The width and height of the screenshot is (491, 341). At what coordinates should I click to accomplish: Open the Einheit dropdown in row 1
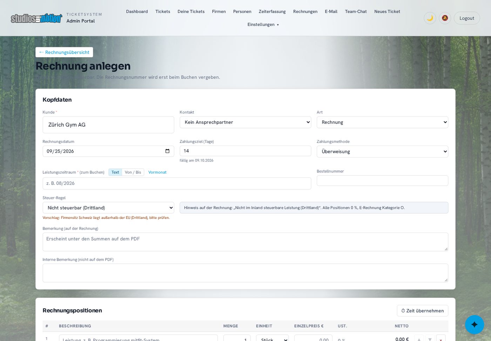tap(272, 339)
